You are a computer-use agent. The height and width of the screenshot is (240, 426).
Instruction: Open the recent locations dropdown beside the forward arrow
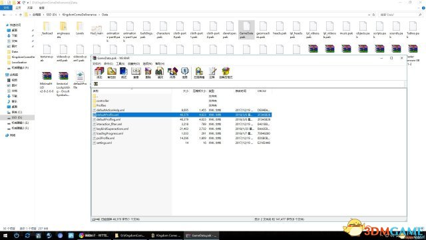16,15
